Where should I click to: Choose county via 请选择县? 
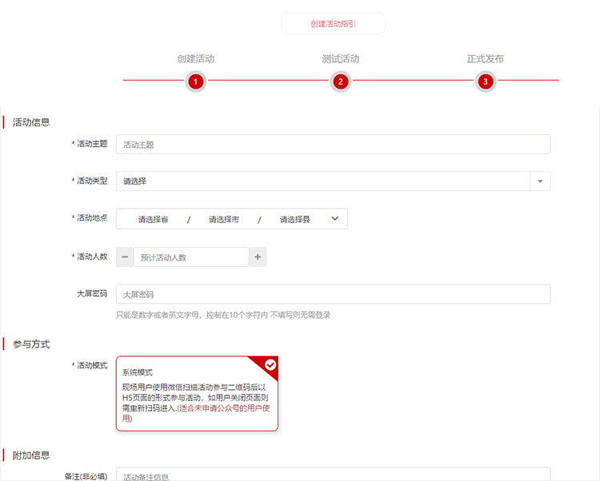tap(294, 219)
